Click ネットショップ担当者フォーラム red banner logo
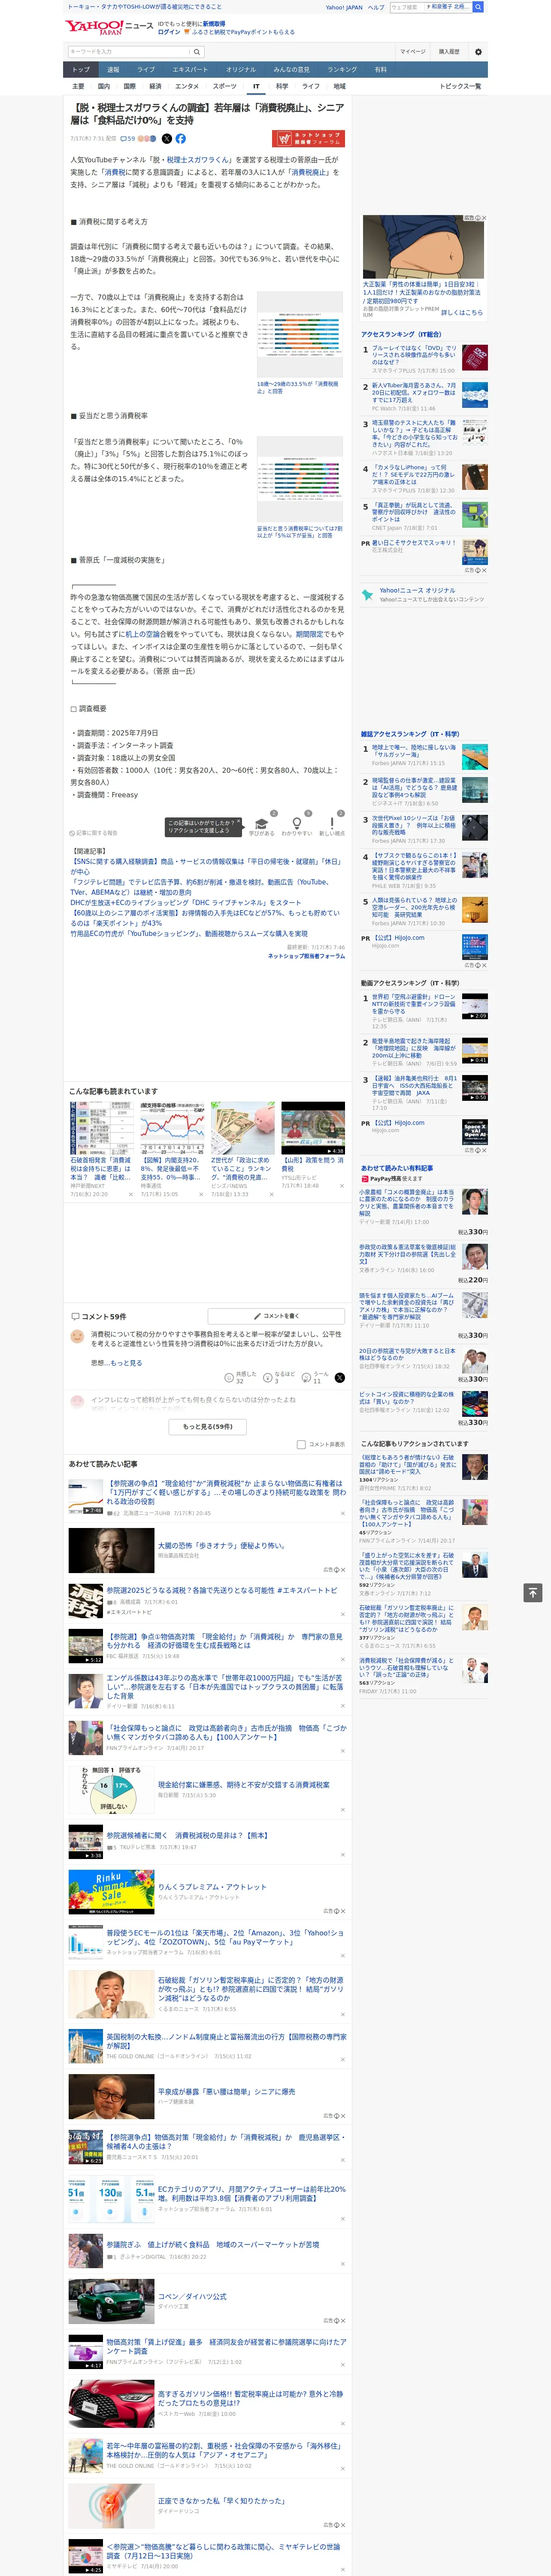Viewport: 551px width, 2576px height. (308, 139)
